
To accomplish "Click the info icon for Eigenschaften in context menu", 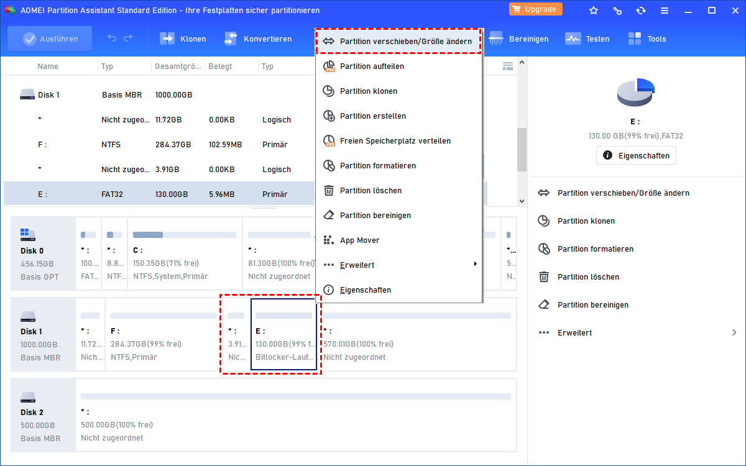I will coord(329,290).
